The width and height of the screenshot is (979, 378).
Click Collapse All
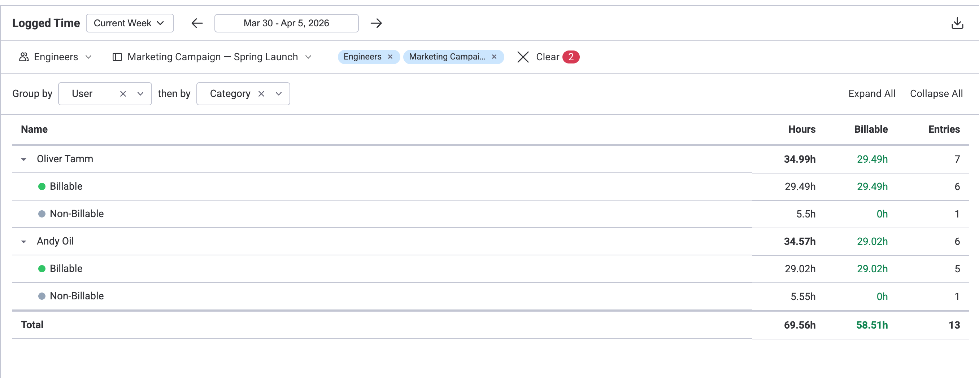point(936,93)
